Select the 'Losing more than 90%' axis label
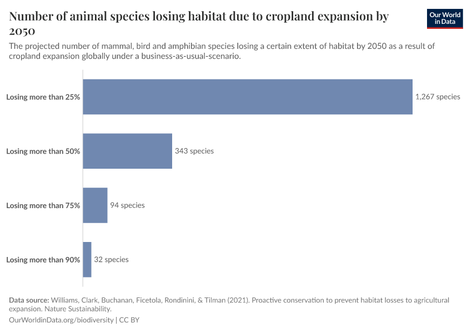 pos(43,260)
